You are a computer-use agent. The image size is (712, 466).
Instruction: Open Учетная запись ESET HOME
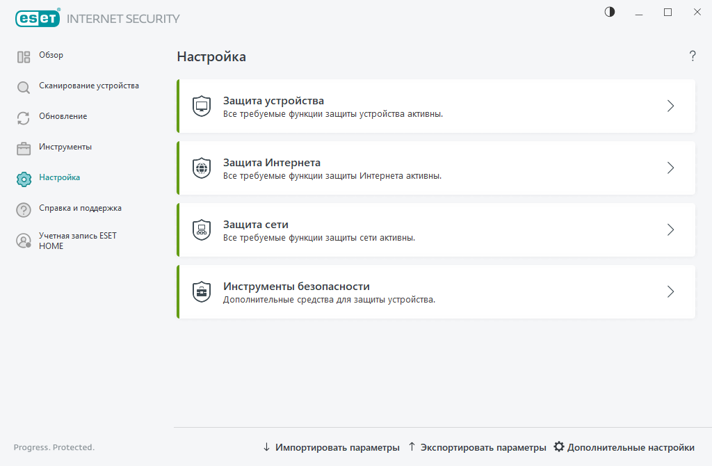78,241
